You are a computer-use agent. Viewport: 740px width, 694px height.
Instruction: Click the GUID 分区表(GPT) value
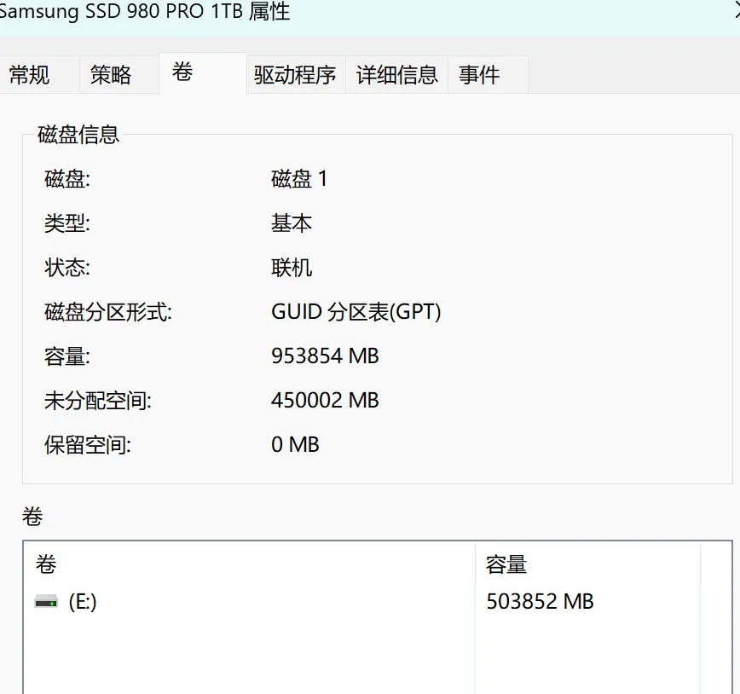[356, 312]
